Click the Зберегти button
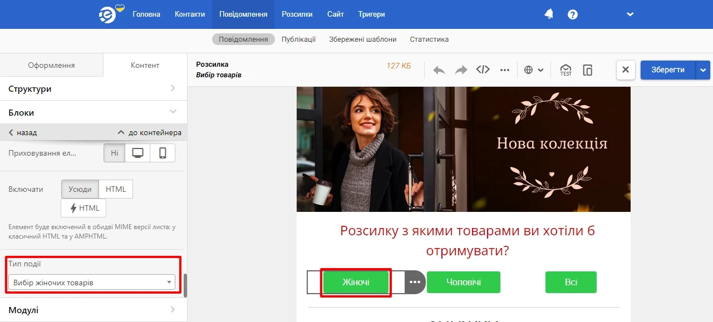The height and width of the screenshot is (322, 713). click(x=668, y=70)
